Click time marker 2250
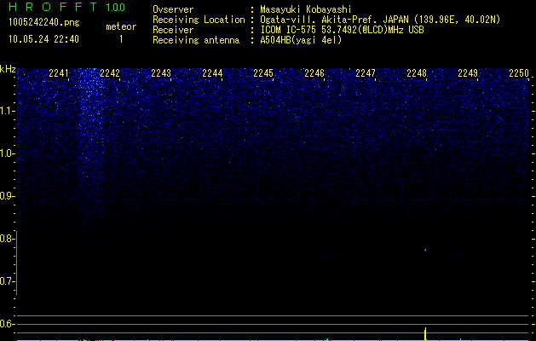Screen dimensions: 536x341 pyautogui.click(x=519, y=73)
